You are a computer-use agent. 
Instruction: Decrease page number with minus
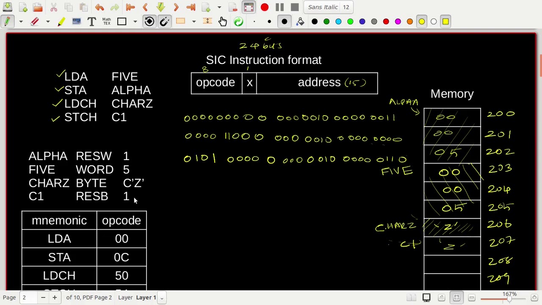point(43,297)
